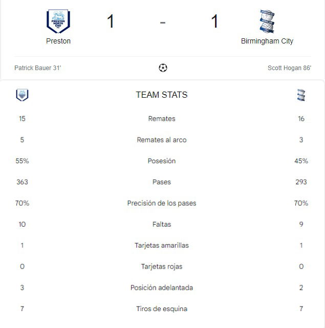Click the large Preston North End crest
This screenshot has height=328, width=325.
tap(58, 21)
